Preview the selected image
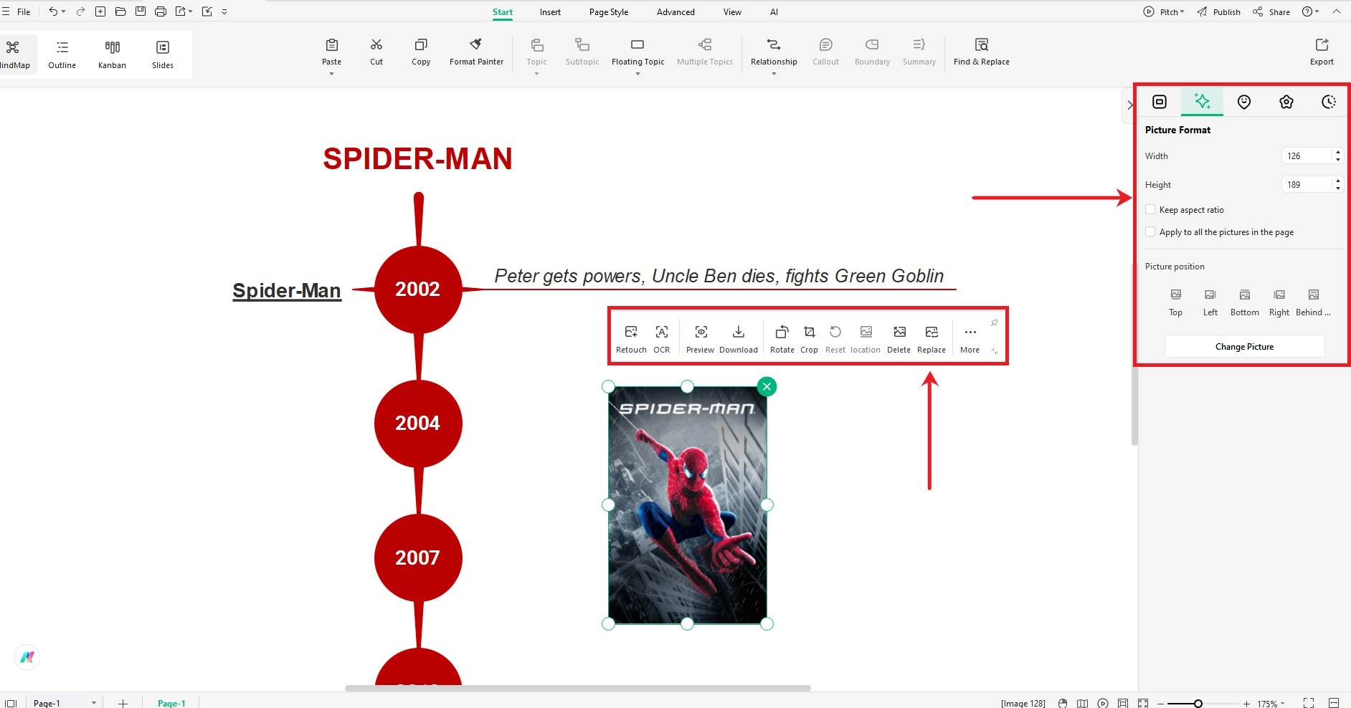The height and width of the screenshot is (708, 1351). (700, 339)
